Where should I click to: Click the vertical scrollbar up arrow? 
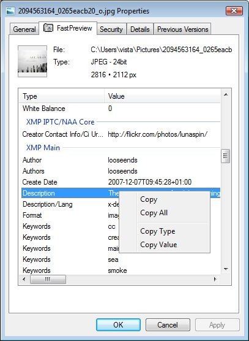tap(226, 94)
